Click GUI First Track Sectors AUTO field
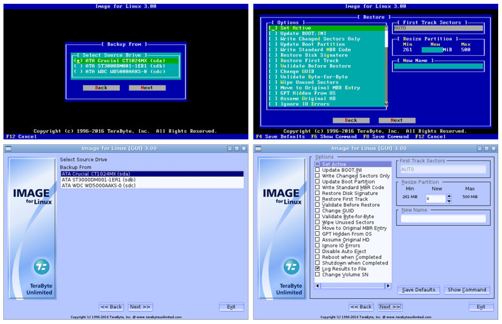 [444, 169]
